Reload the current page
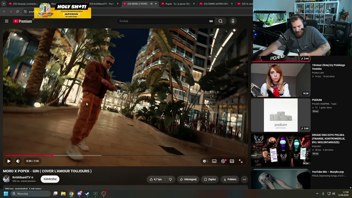The width and height of the screenshot is (352, 198). (17, 12)
